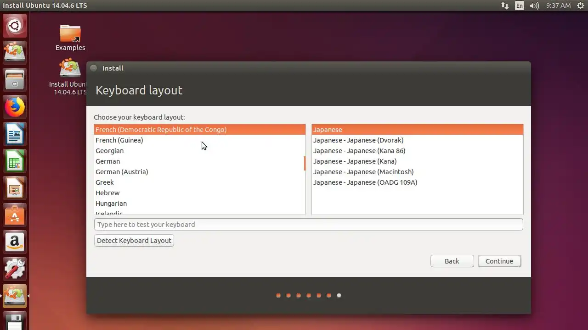Select Japanese - Japanese (OADG 109A) variant

pyautogui.click(x=417, y=182)
